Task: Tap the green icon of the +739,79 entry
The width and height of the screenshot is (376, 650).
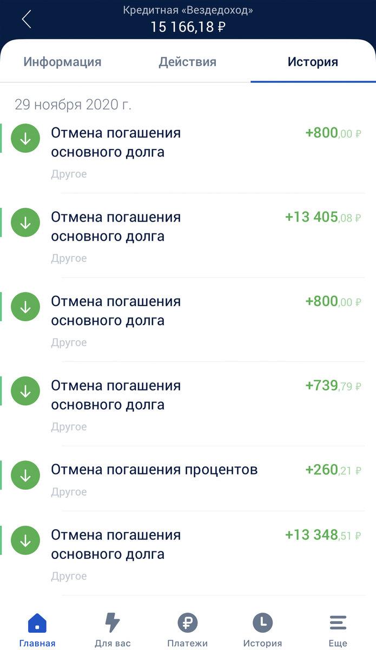Action: 25,391
